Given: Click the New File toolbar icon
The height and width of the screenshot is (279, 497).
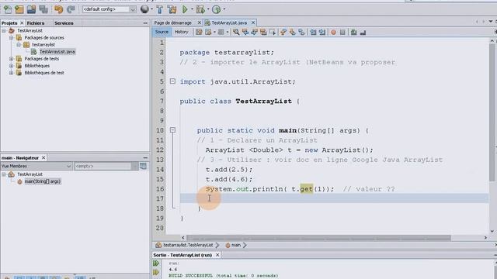Looking at the screenshot, I should pyautogui.click(x=7, y=9).
